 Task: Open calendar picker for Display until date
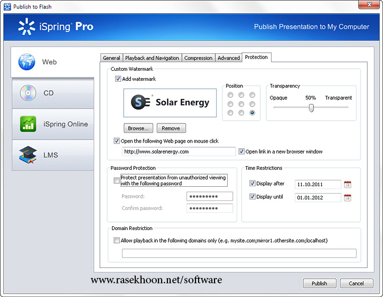[348, 198]
